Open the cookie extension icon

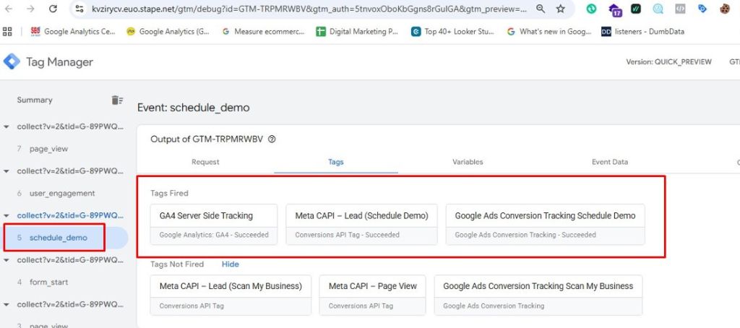[x=726, y=9]
